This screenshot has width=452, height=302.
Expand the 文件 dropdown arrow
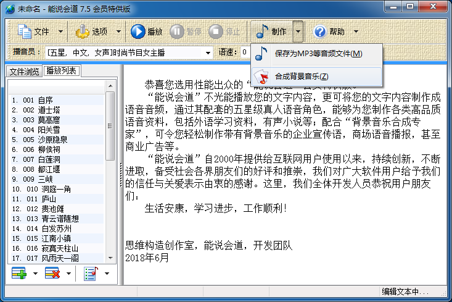click(60, 31)
